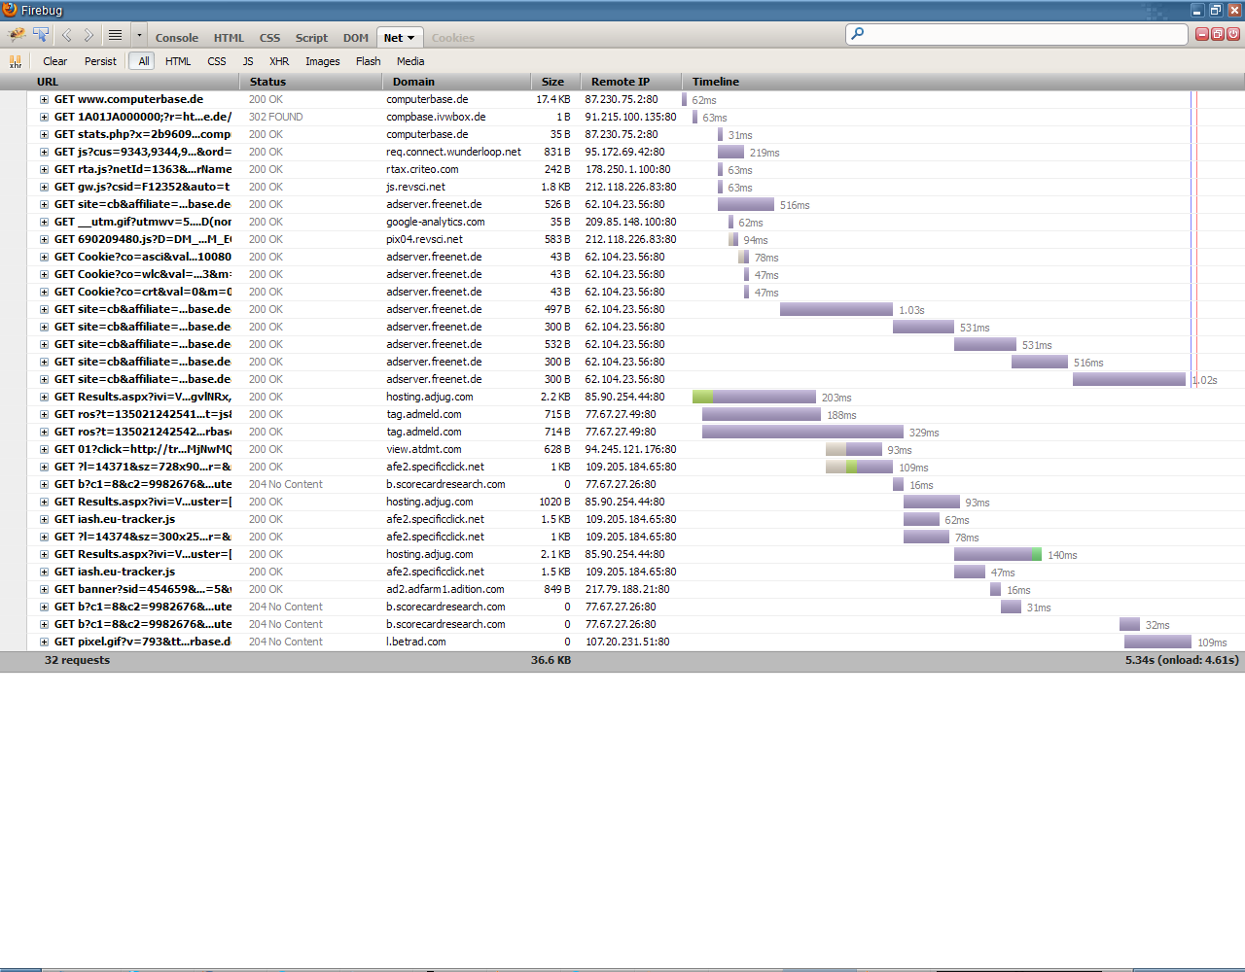Image resolution: width=1245 pixels, height=972 pixels.
Task: Expand the GET gw.js request row
Action: [44, 187]
